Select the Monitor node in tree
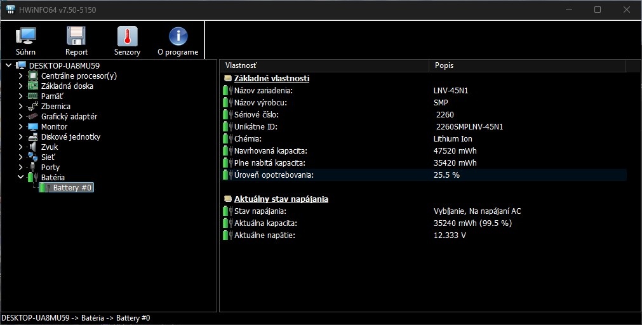The image size is (642, 325). [x=54, y=127]
